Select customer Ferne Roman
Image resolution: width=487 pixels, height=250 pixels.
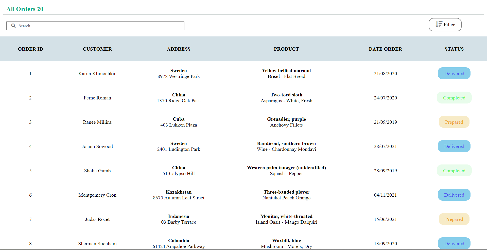point(97,98)
